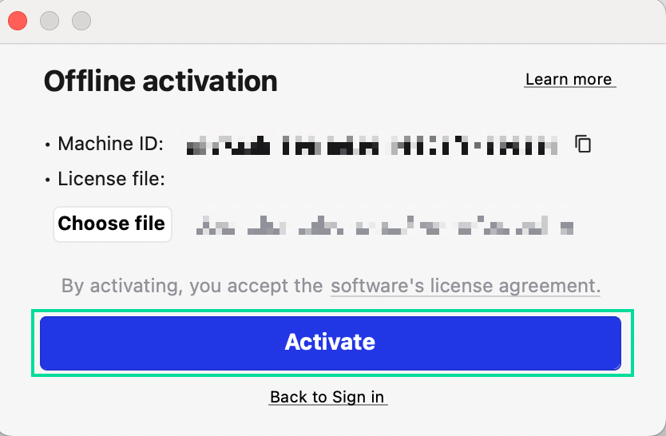666x436 pixels.
Task: Click the License file label
Action: point(111,179)
